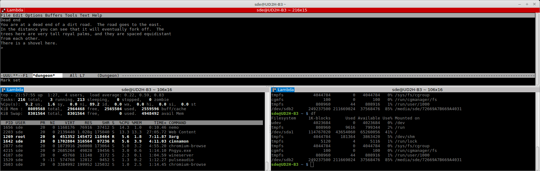The image size is (540, 171).
Task: Close the terminal window
Action: click(534, 4)
